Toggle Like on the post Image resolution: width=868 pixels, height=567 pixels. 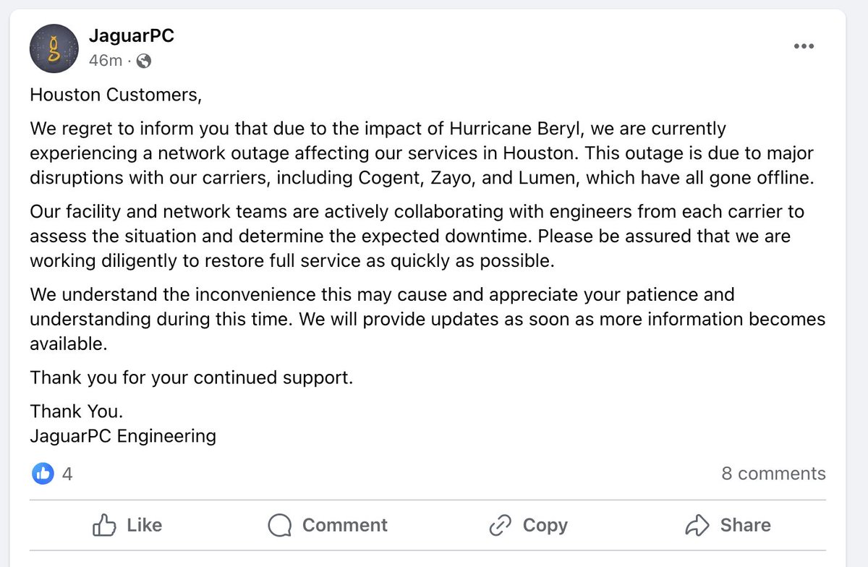coord(127,525)
